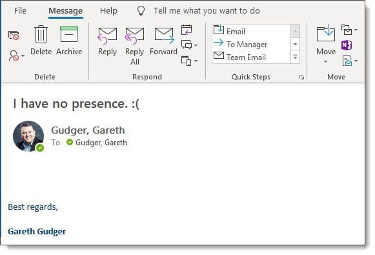Archive this email message
The image size is (375, 255).
click(69, 41)
